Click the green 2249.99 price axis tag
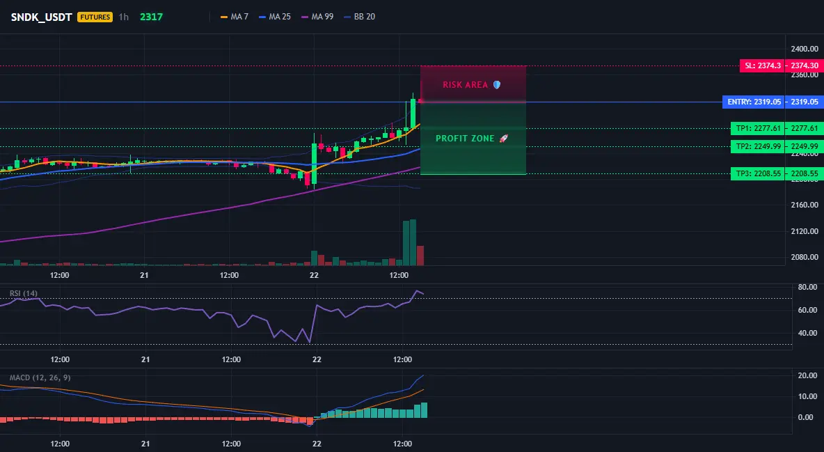The image size is (824, 452). (x=805, y=147)
